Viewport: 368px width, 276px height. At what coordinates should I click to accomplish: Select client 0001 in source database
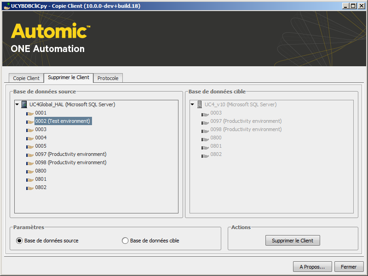(x=41, y=113)
